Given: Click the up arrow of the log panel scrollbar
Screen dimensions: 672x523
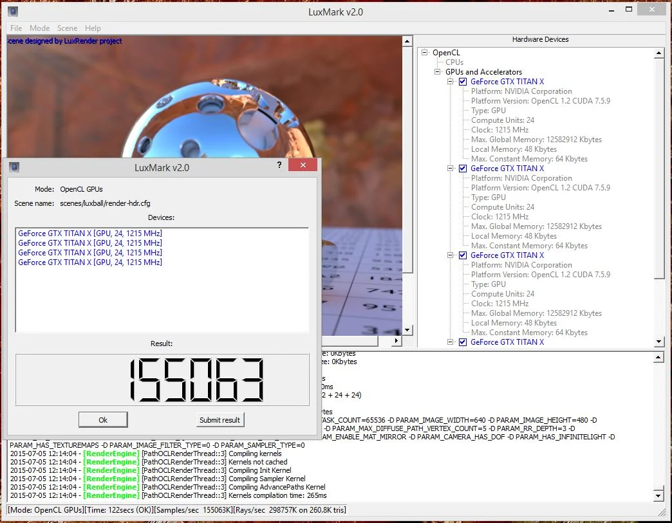Looking at the screenshot, I should click(x=658, y=358).
